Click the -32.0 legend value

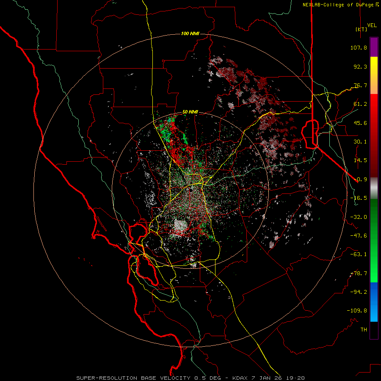359,217
